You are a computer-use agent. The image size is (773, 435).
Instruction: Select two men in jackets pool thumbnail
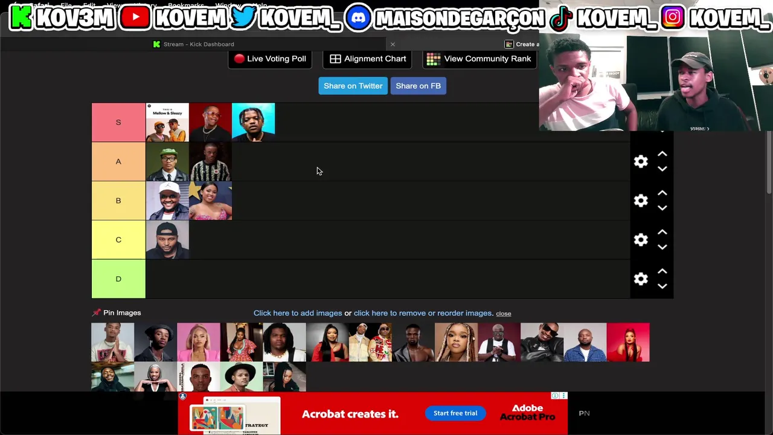(x=370, y=342)
